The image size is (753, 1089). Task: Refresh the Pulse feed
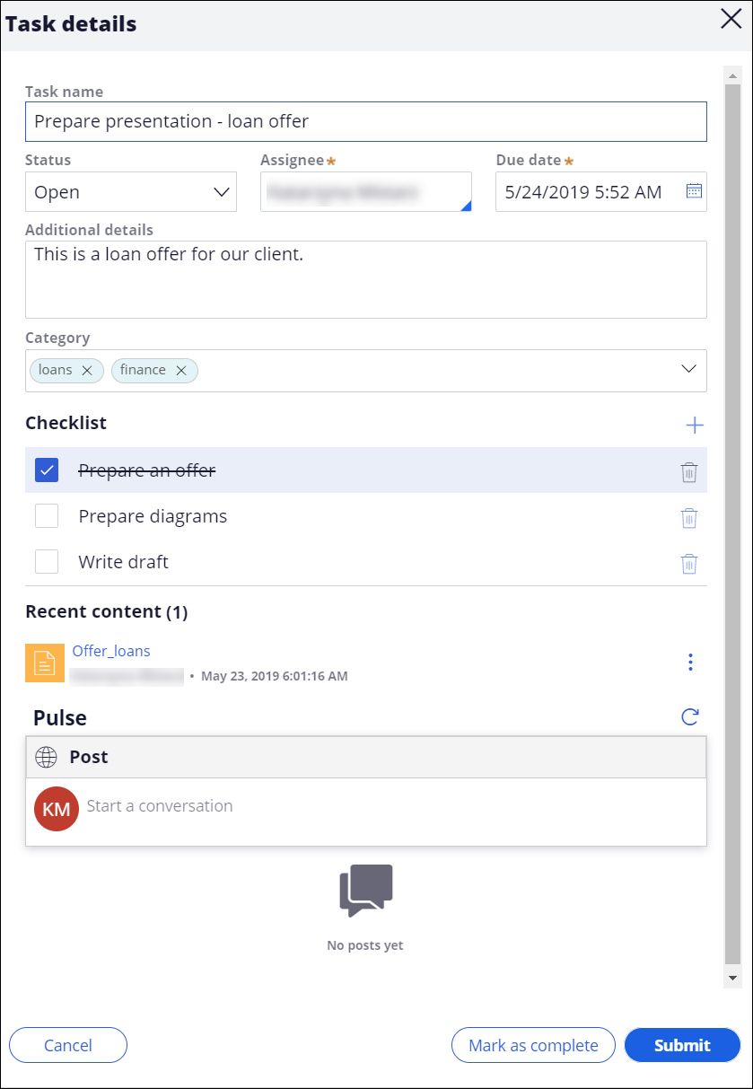point(689,716)
